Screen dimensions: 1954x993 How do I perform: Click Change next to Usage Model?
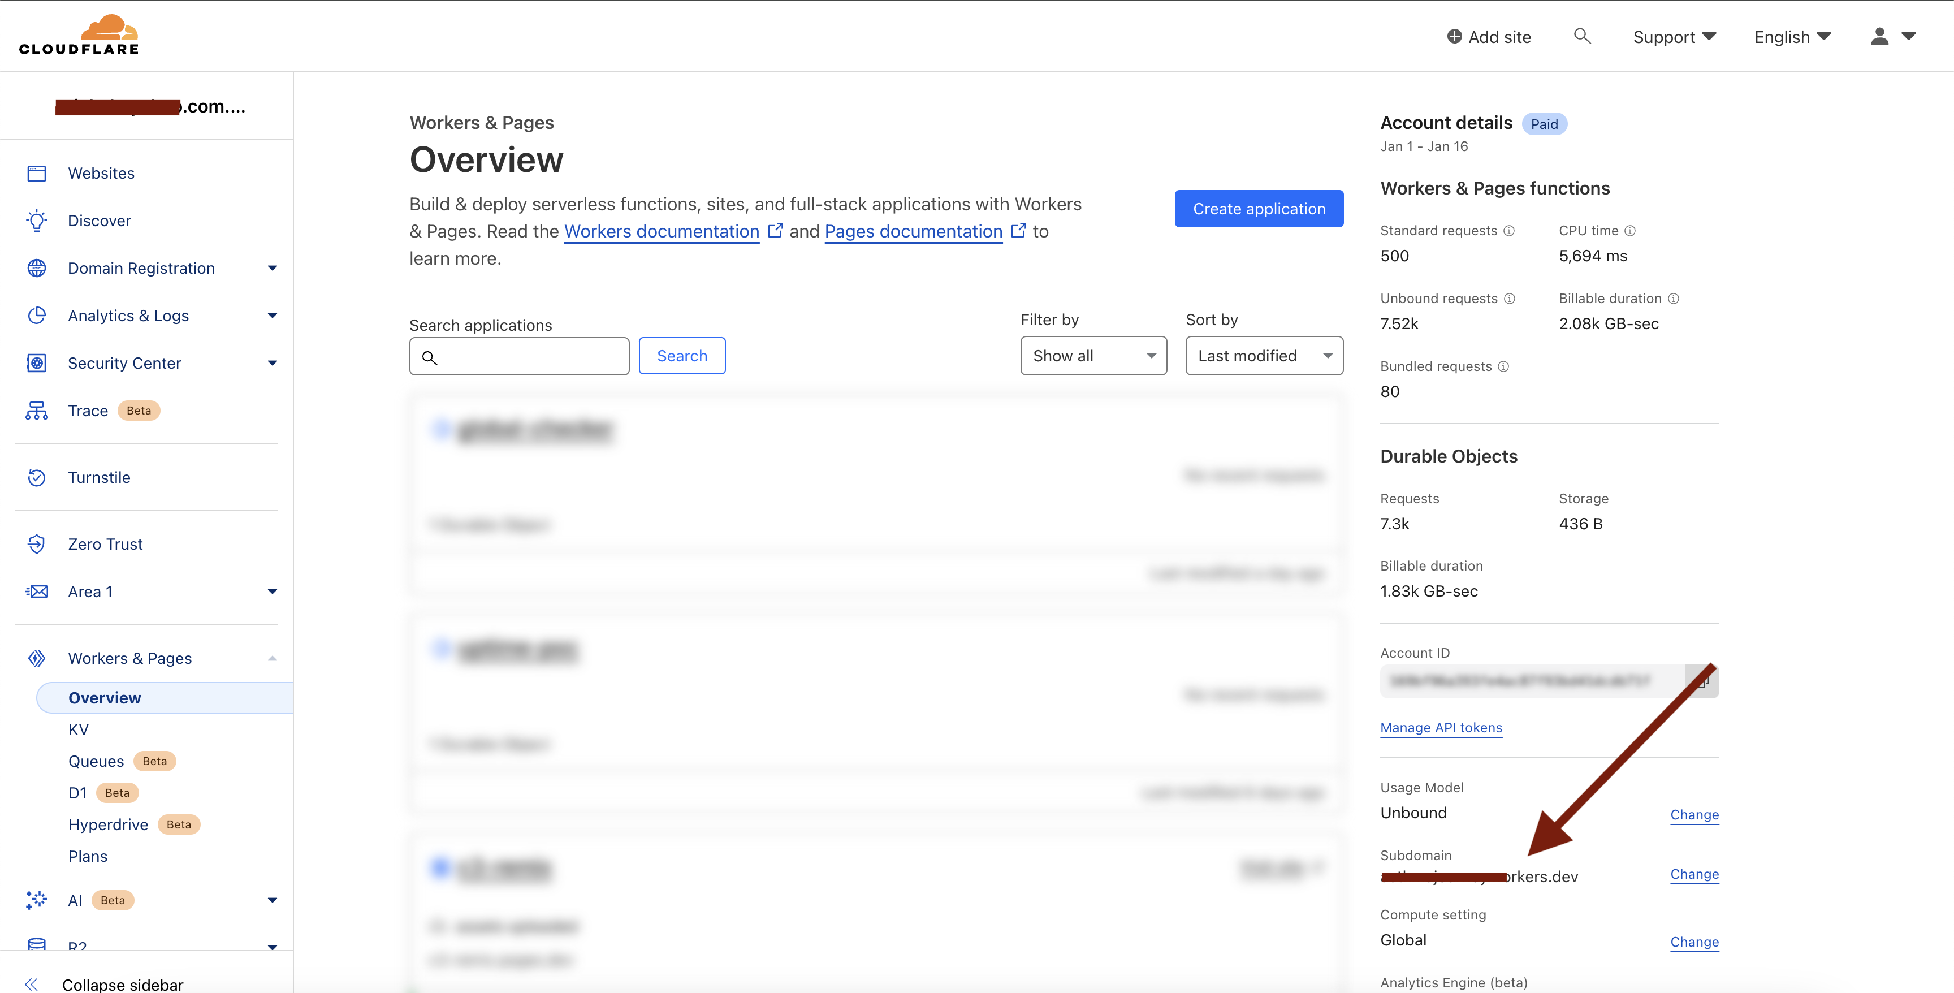click(x=1694, y=815)
